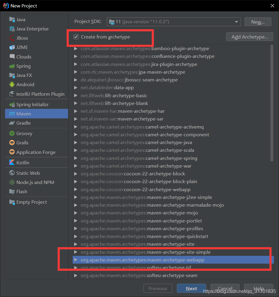Screen dimensions: 279x297
Task: Click the Spring leaf icon
Action: click(12, 66)
